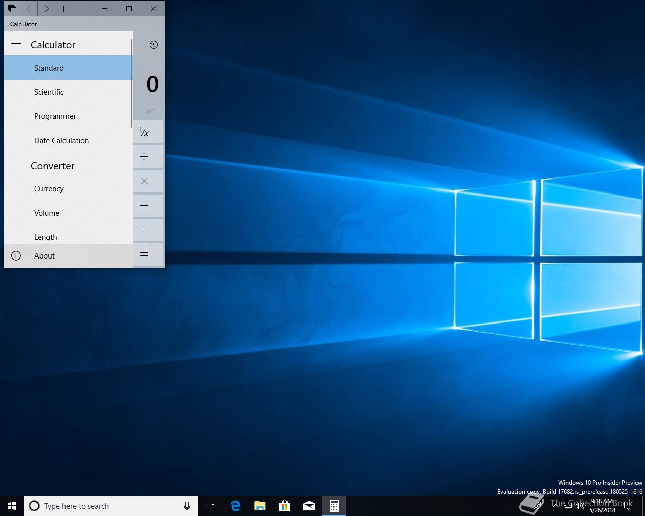
Task: Add a new tab in title bar
Action: (x=64, y=9)
